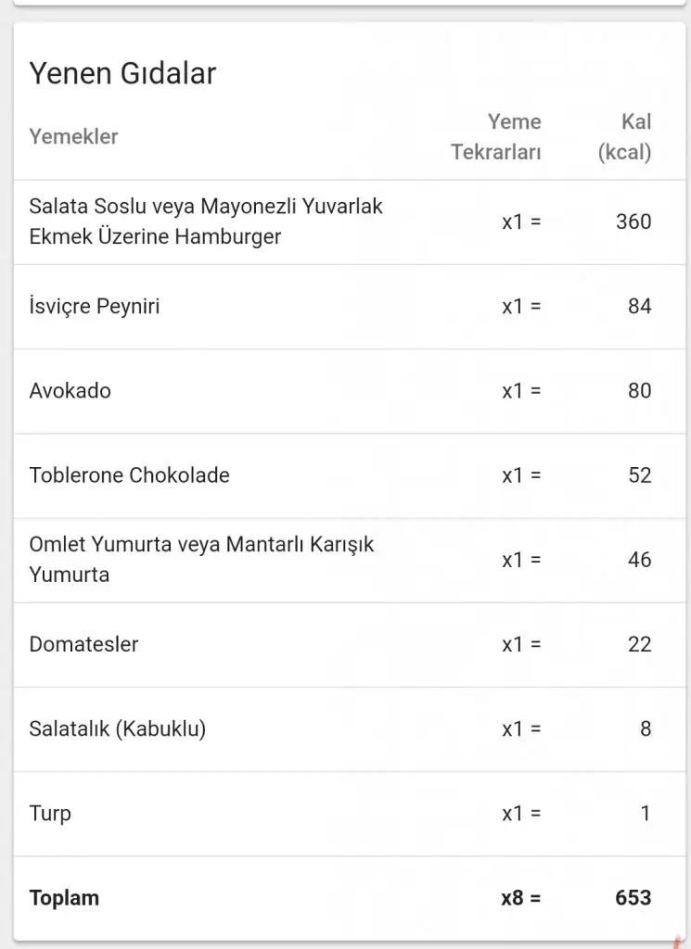Click the Toplam row label

[64, 898]
